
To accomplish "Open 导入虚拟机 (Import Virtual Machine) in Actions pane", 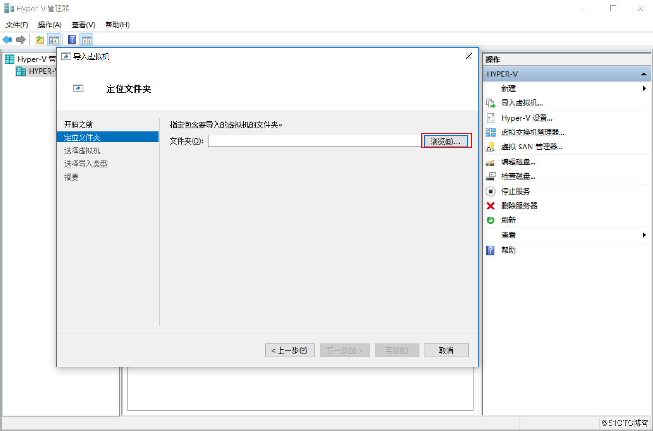I will [521, 103].
